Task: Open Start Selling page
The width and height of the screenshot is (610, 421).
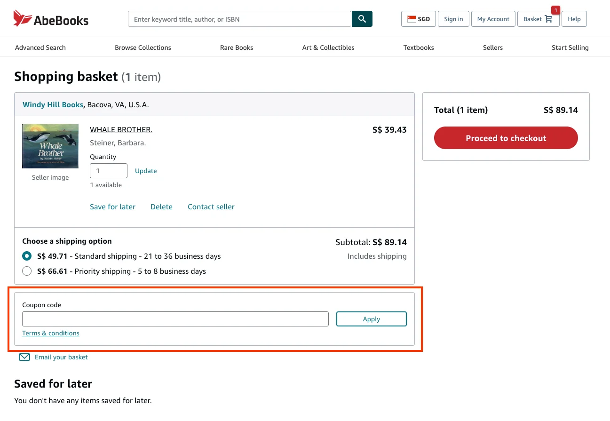Action: pos(570,48)
